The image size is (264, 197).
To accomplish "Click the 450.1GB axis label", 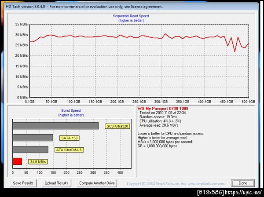I will pyautogui.click(x=227, y=102).
